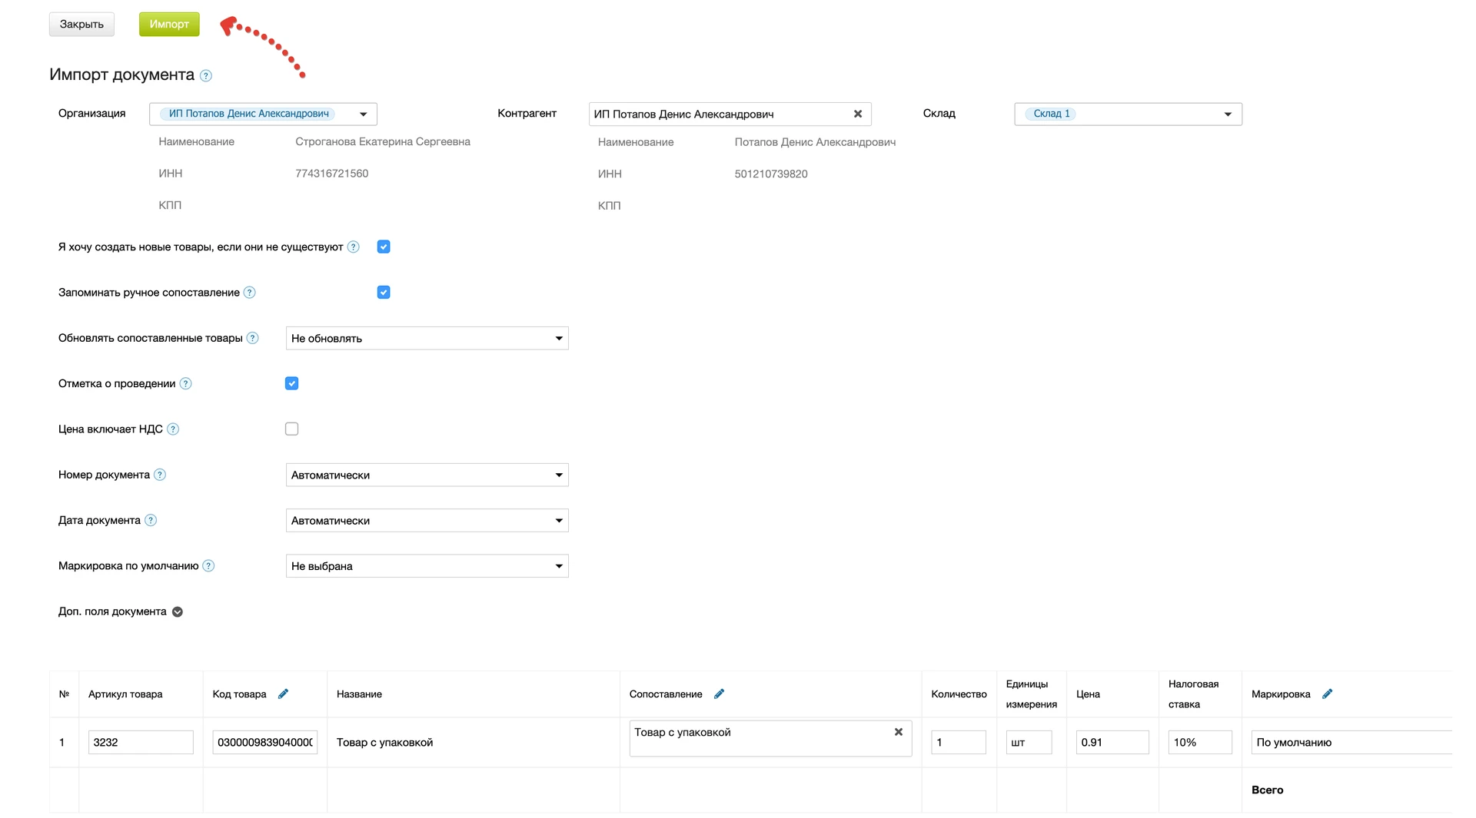Click the Закрыть button
The width and height of the screenshot is (1476, 818).
tap(81, 25)
